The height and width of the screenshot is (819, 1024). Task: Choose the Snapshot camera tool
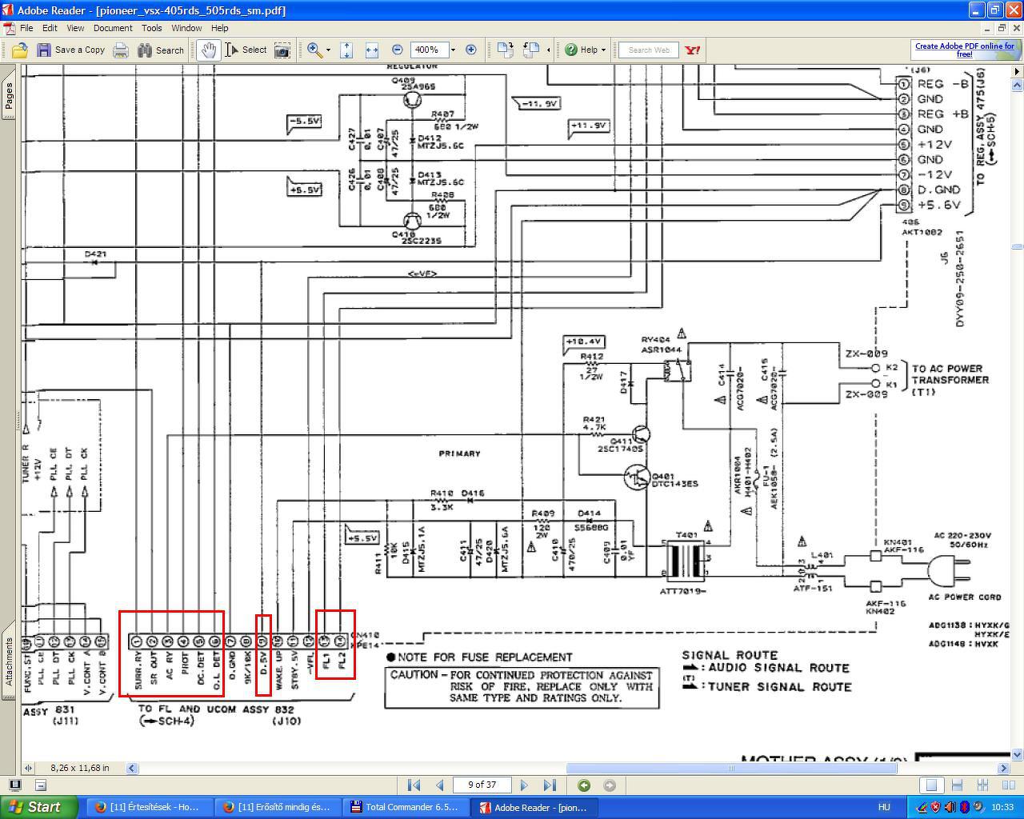click(x=282, y=50)
